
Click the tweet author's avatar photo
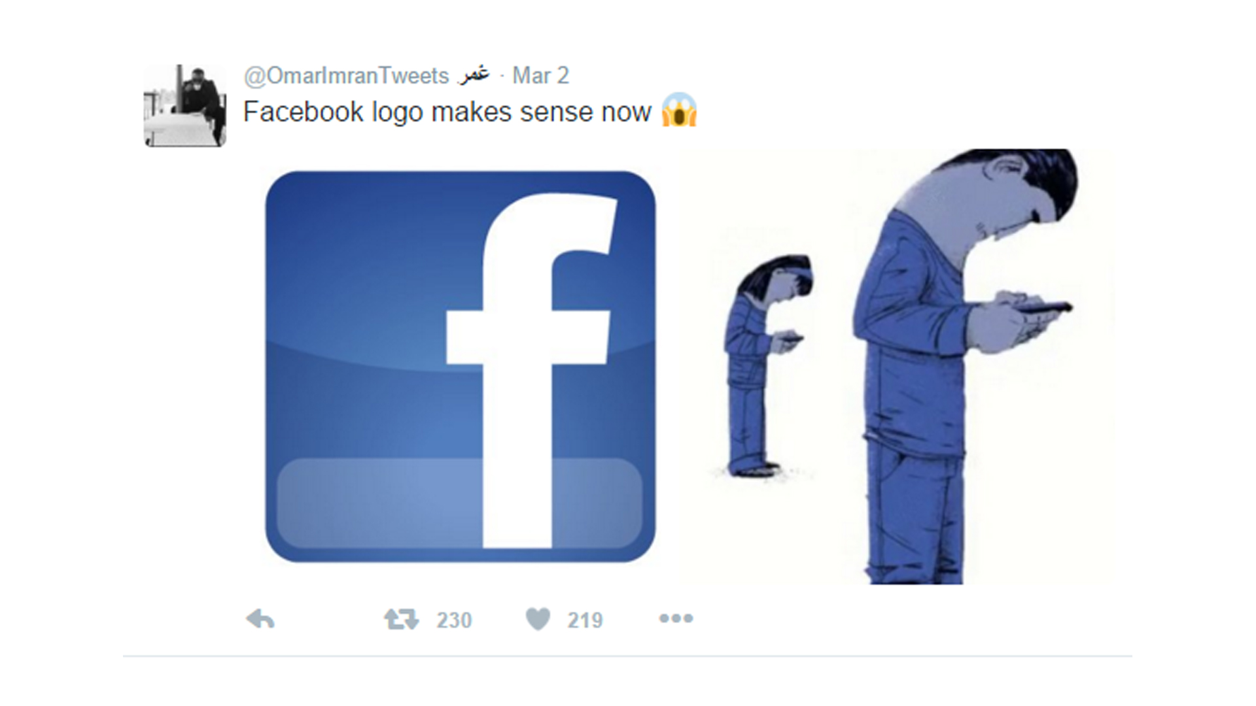point(185,106)
